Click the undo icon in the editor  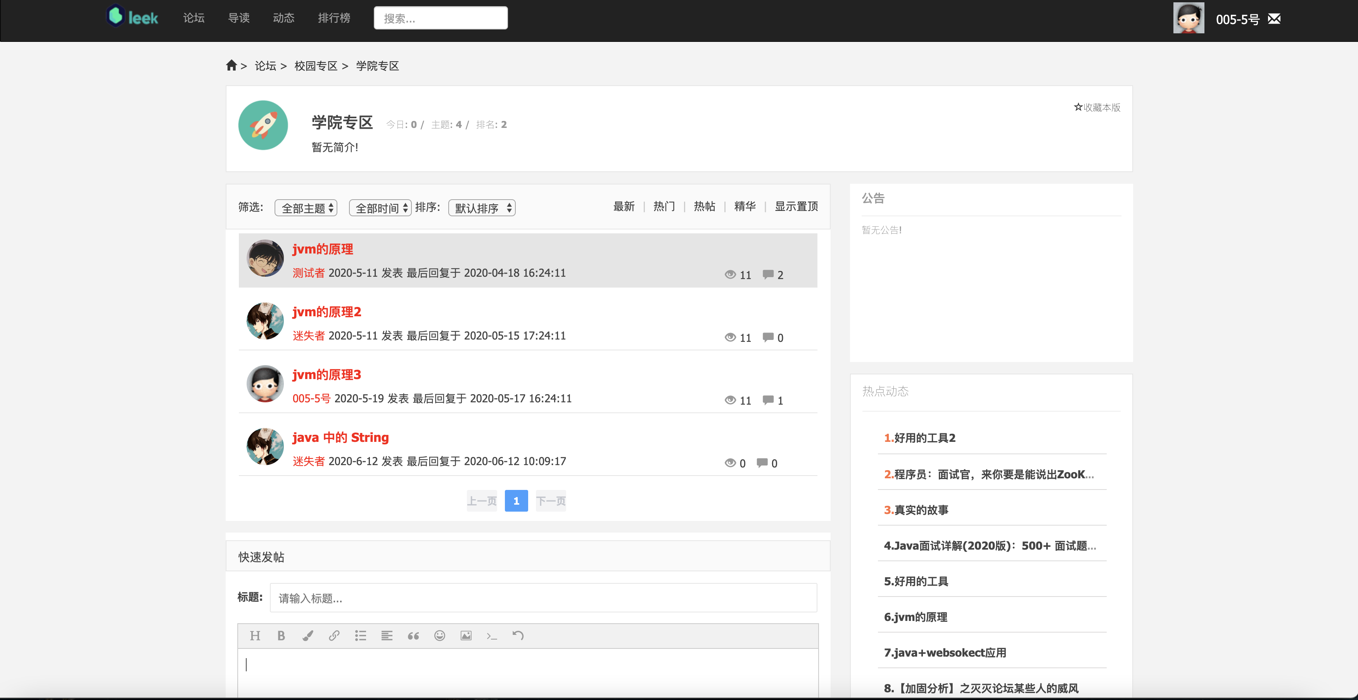tap(518, 636)
